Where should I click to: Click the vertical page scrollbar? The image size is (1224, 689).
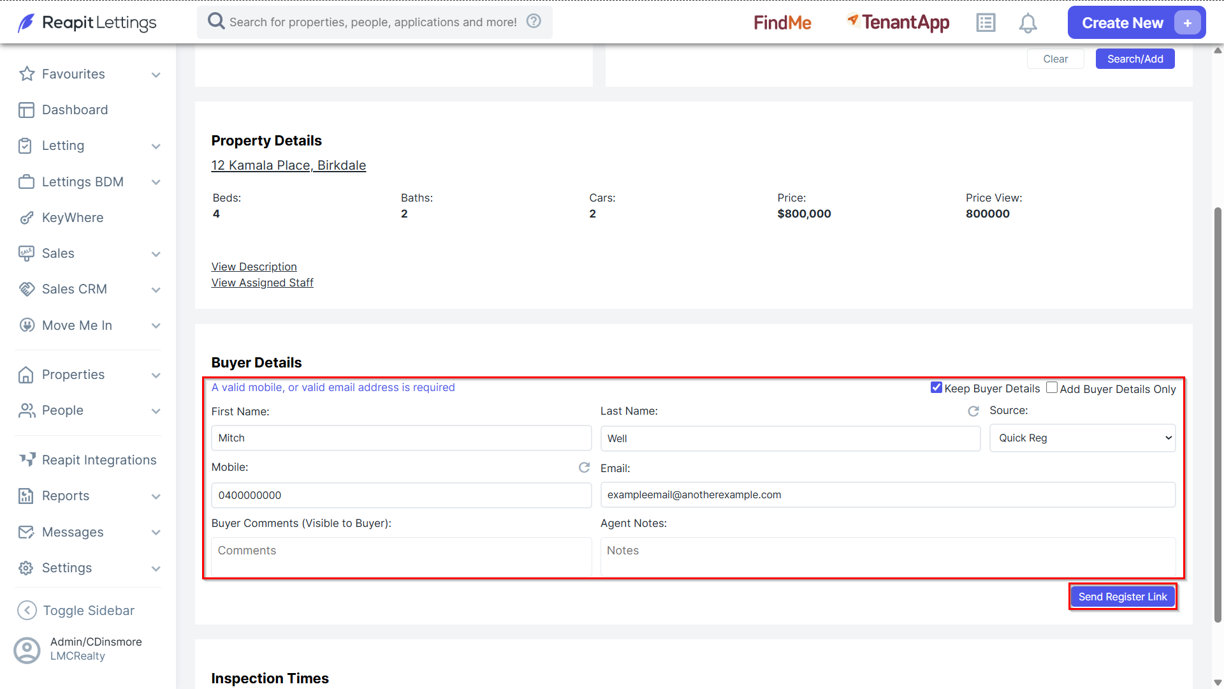point(1218,415)
